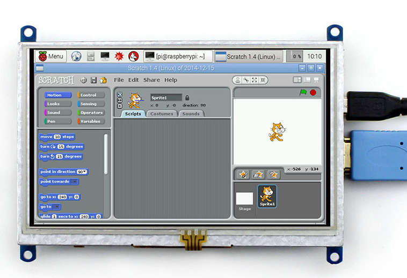Open the file manager icon in taskbar

click(x=91, y=56)
